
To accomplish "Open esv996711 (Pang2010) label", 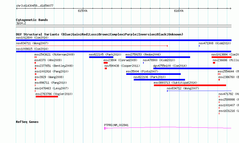I will click(x=51, y=83).
